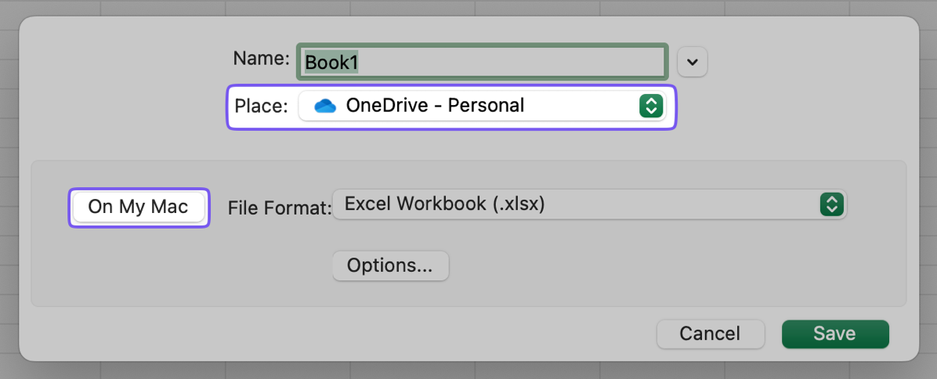Viewport: 937px width, 379px height.
Task: Expand the dialog with the chevron button
Action: 693,62
